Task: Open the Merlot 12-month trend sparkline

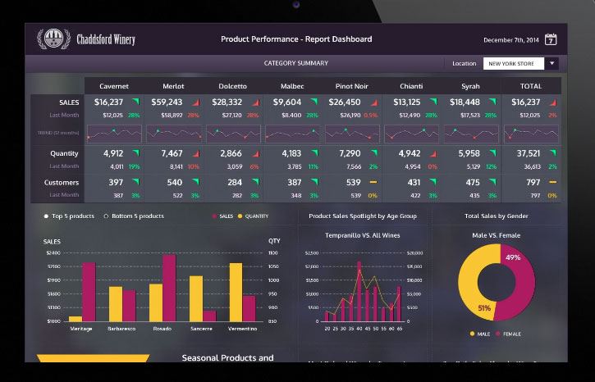Action: (x=174, y=134)
